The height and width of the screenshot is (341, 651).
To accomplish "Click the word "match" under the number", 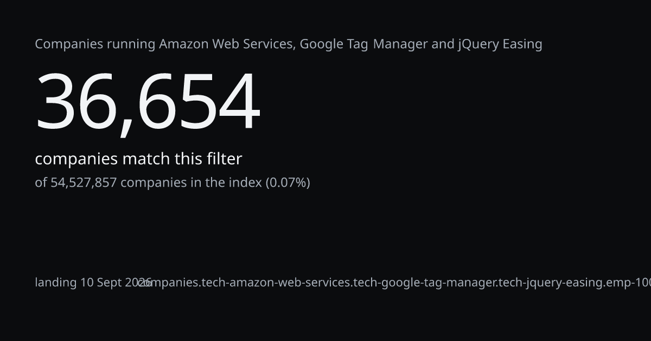I will pos(145,159).
